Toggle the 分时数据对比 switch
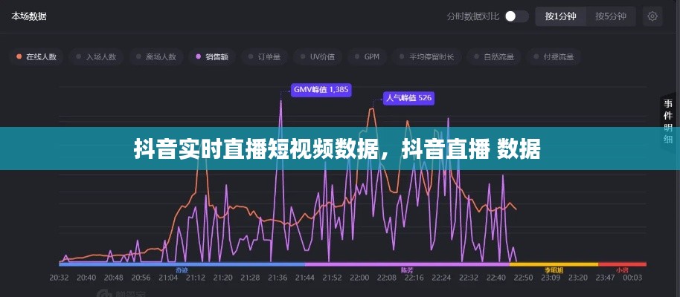The width and height of the screenshot is (680, 297). pos(516,16)
